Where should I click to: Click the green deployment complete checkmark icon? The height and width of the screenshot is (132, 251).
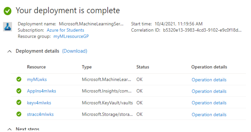(8, 11)
